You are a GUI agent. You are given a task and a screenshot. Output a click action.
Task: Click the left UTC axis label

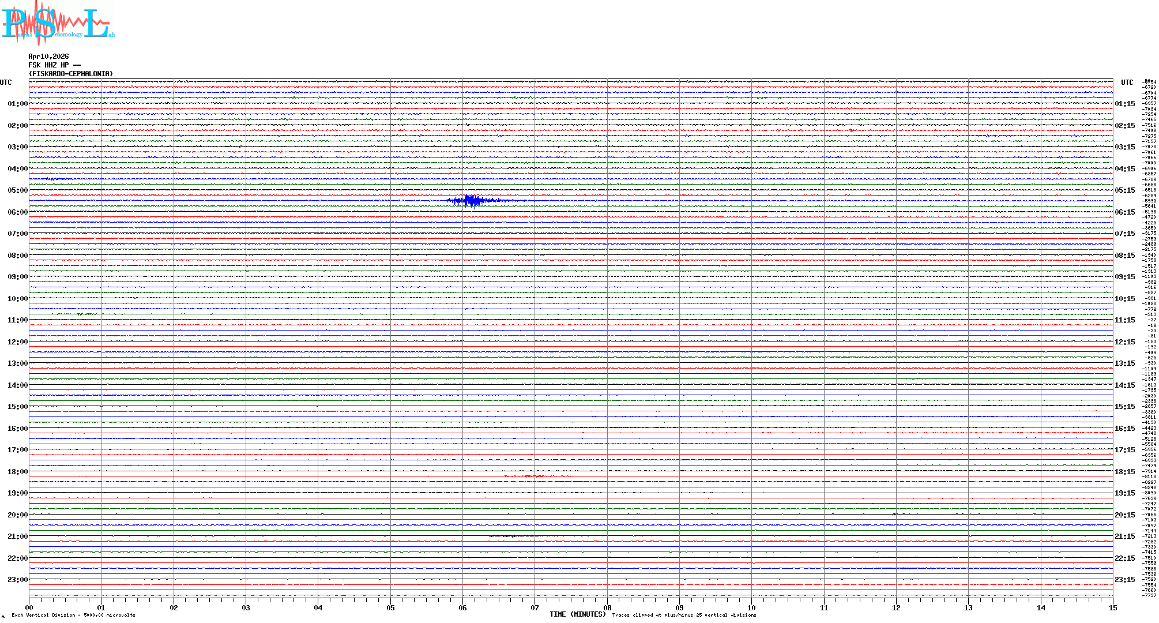tap(6, 82)
